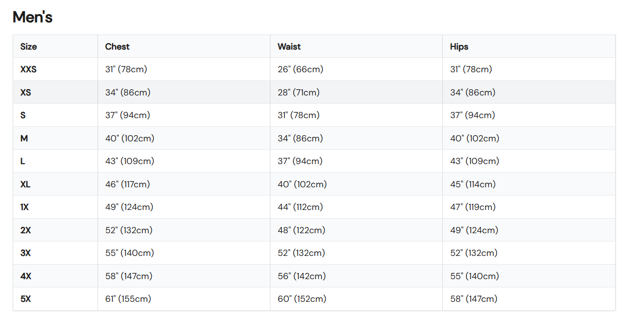Select the 44" (112cm) waist cell

point(300,207)
